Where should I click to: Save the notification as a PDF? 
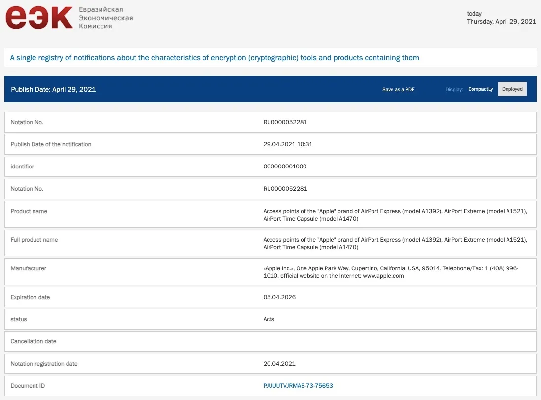398,90
